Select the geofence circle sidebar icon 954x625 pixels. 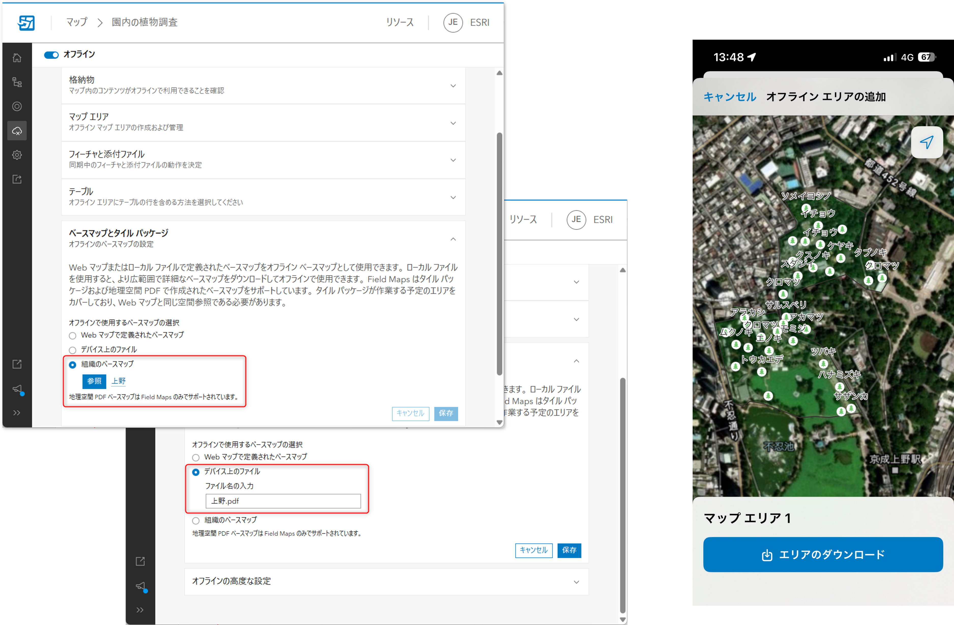(x=17, y=106)
